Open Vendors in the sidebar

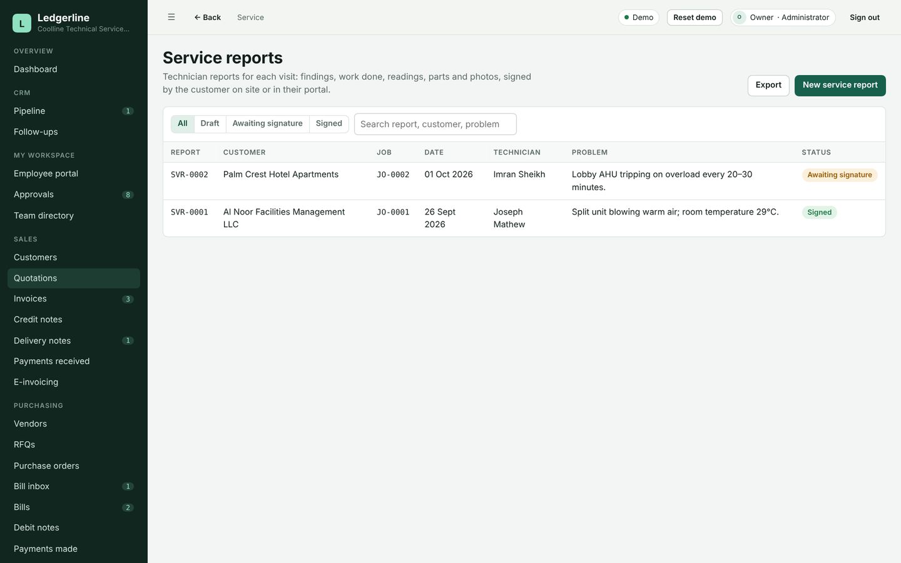pos(74,424)
